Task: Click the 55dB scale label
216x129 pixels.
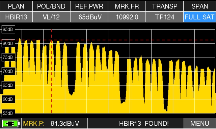Action: click(8, 113)
